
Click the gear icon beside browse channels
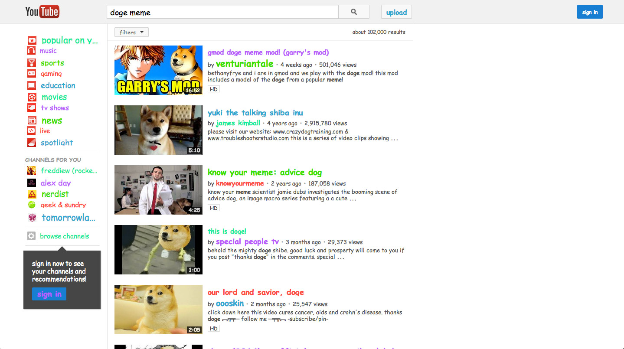click(x=31, y=236)
